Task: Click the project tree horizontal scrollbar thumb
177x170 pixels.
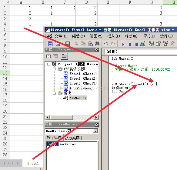Action: (61, 118)
